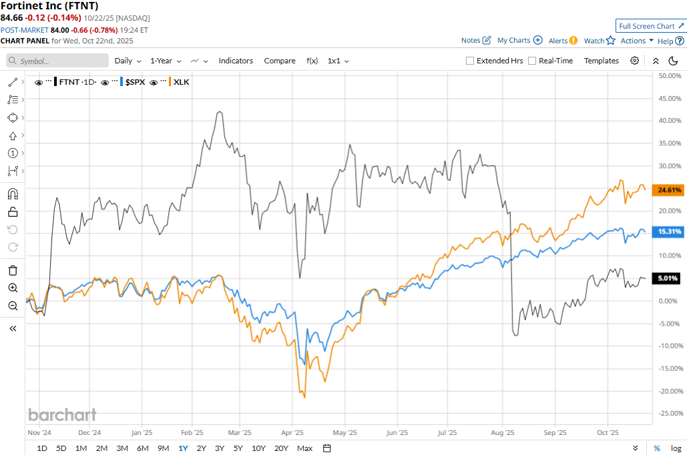
Task: Open the 1-Year period dropdown
Action: coord(166,61)
